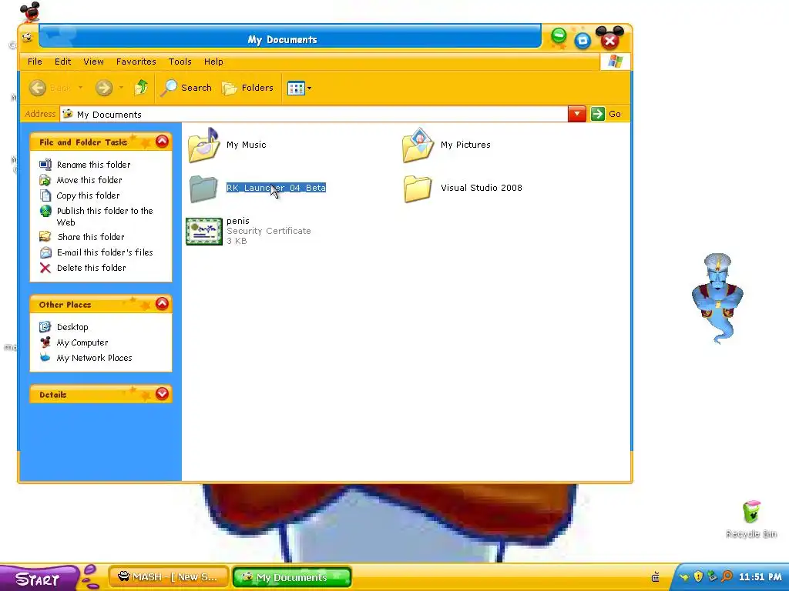Switch to MASH taskbar window

click(x=169, y=577)
